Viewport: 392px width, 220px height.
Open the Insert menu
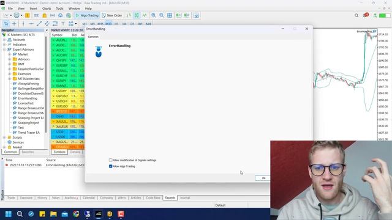pos(33,9)
